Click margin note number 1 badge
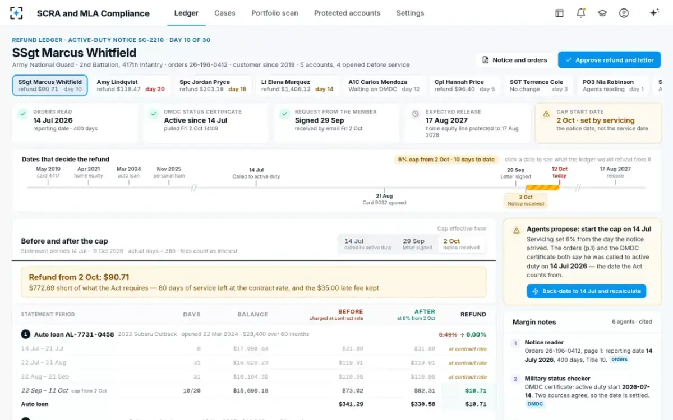The height and width of the screenshot is (420, 673). (x=515, y=343)
